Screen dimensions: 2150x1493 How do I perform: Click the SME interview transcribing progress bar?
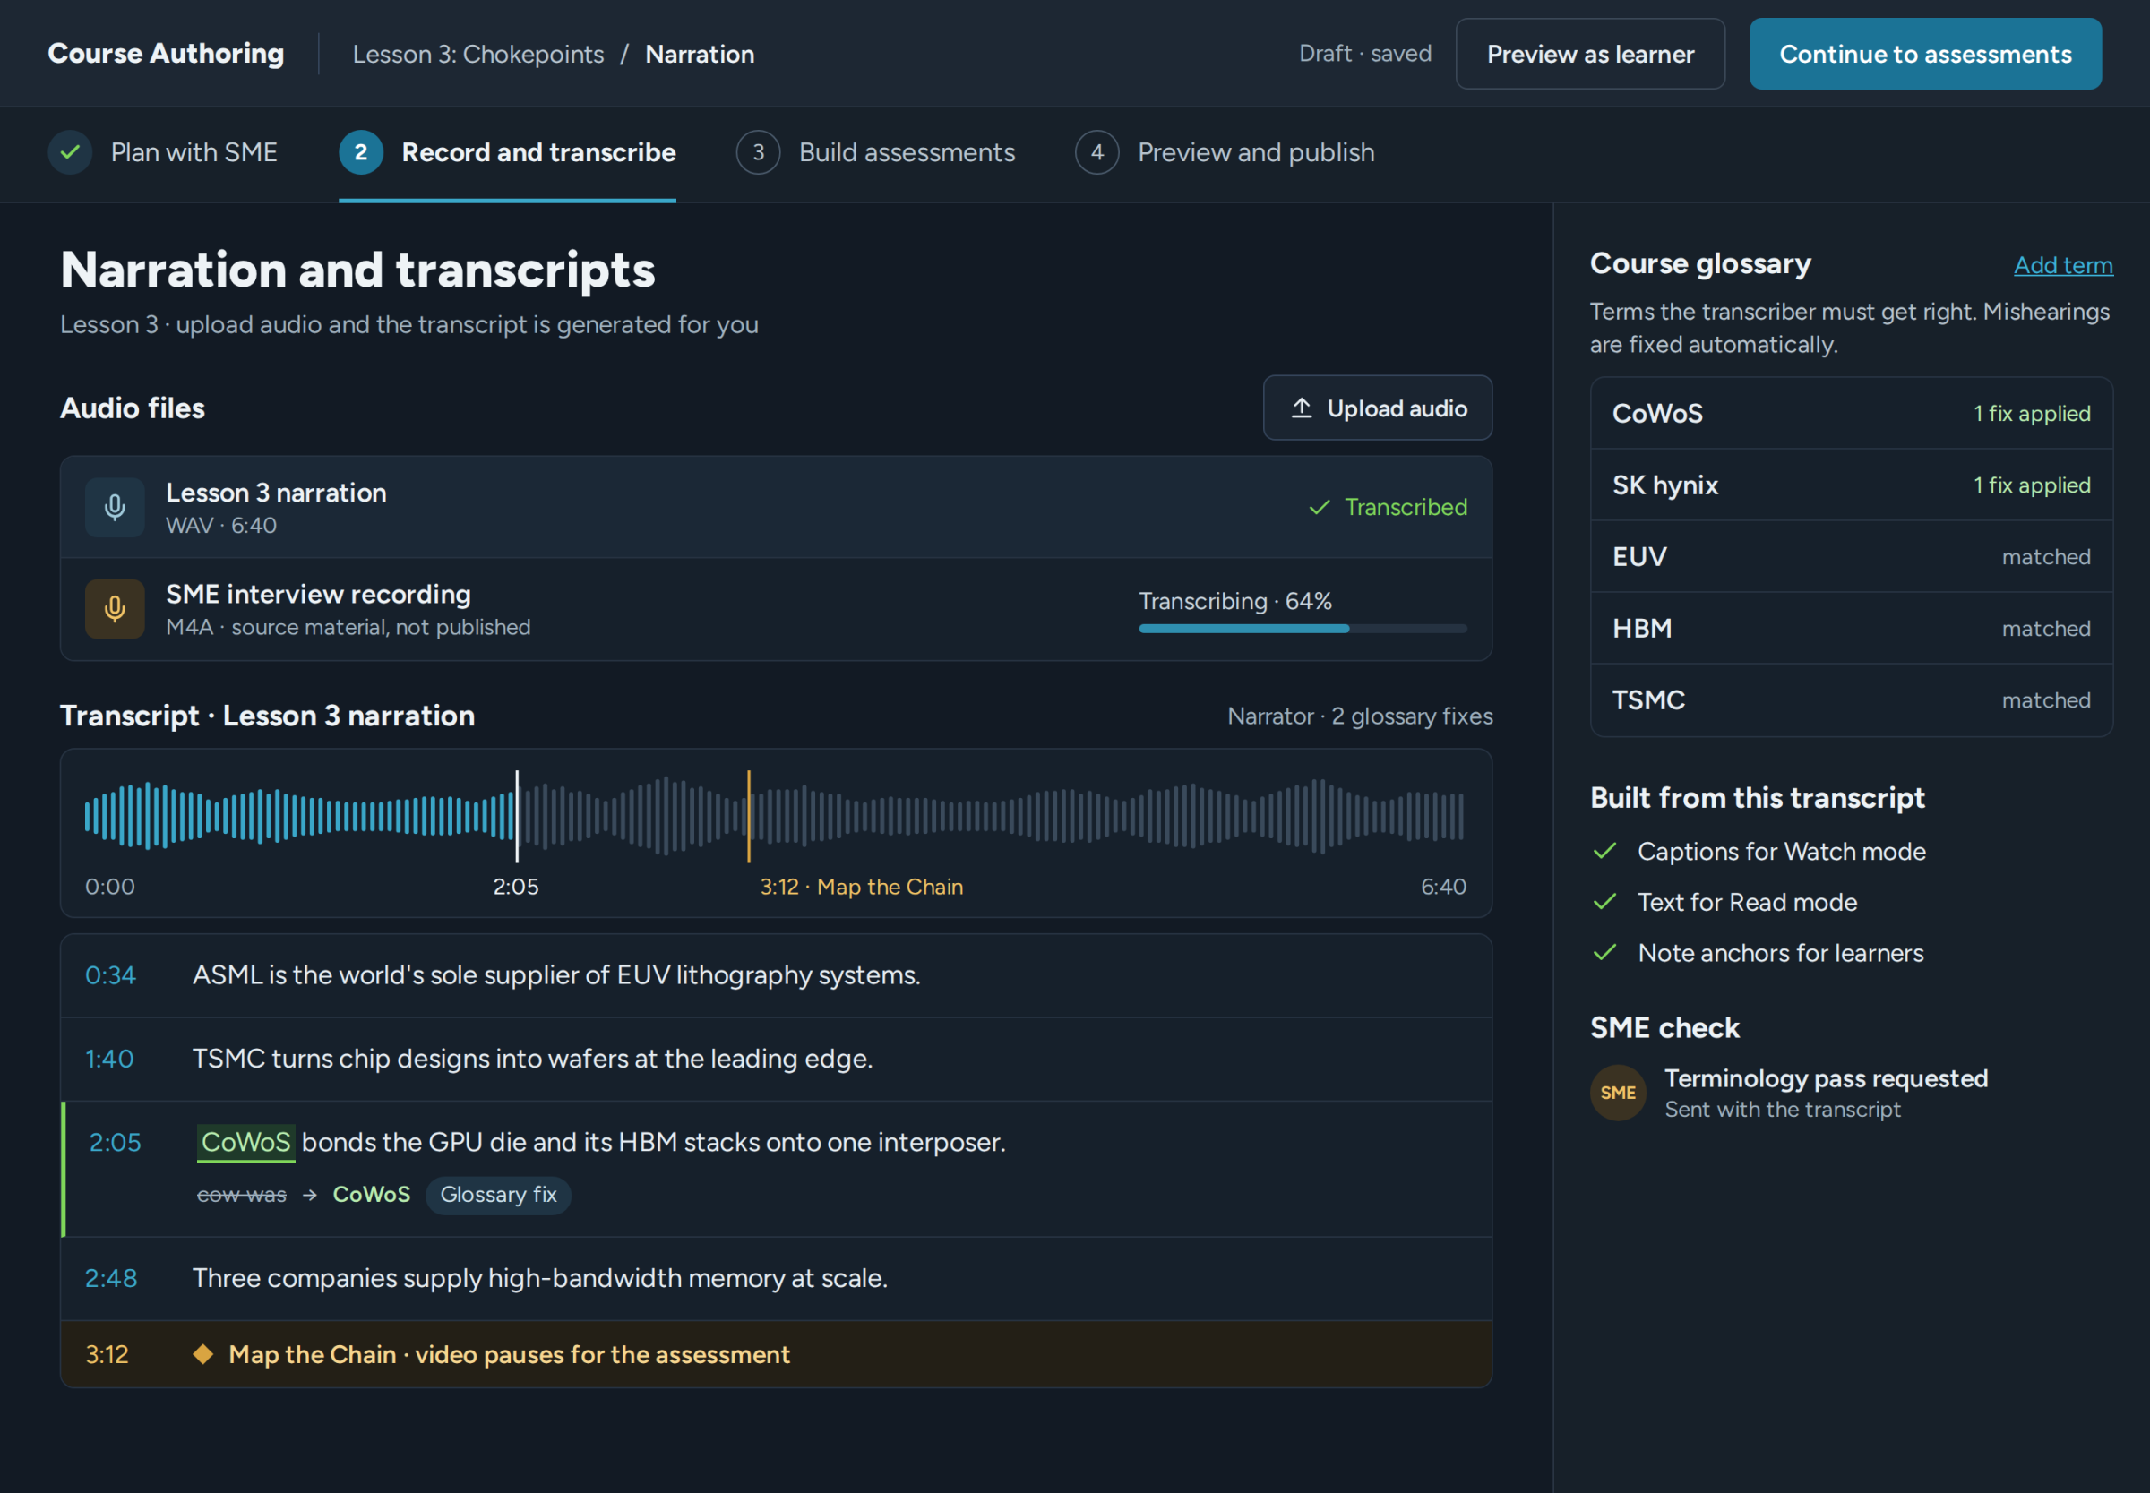point(1303,629)
